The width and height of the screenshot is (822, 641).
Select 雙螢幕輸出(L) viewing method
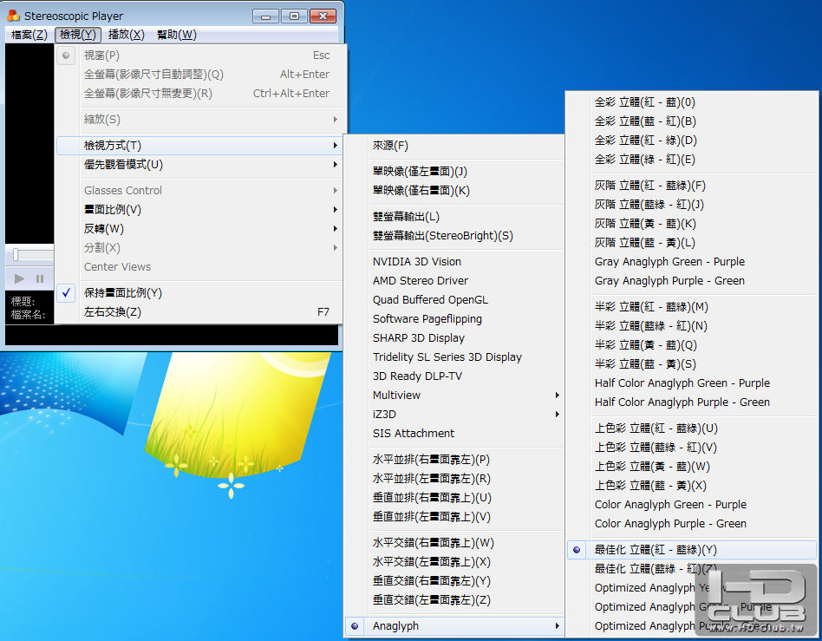click(454, 217)
